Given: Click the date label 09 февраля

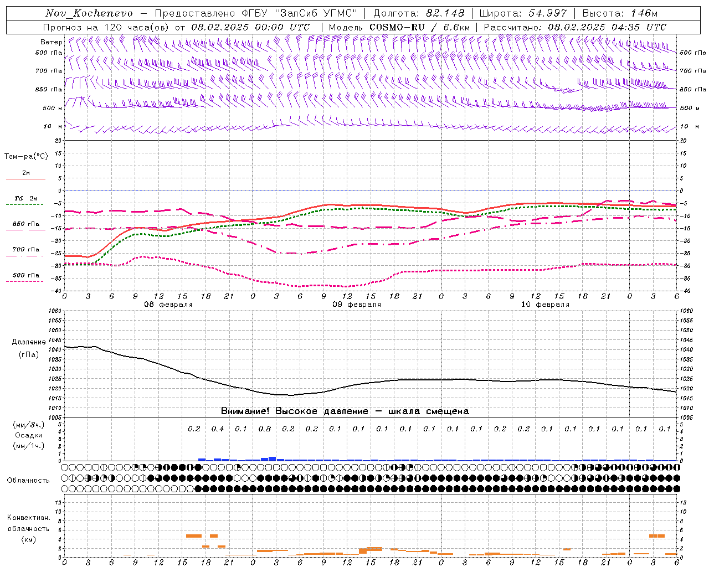Looking at the screenshot, I should tap(357, 305).
